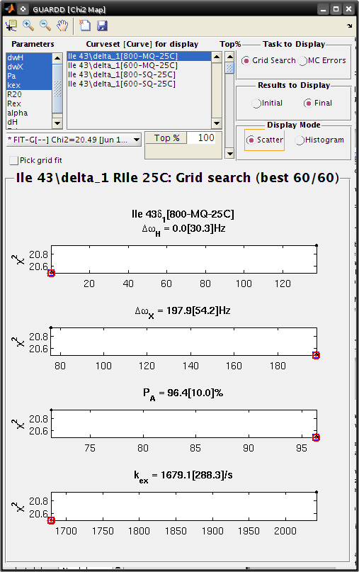Choose Final results to display
359x572 pixels.
[308, 103]
